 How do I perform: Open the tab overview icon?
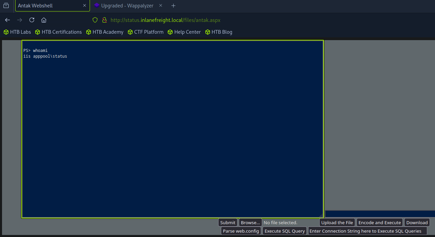(6, 5)
